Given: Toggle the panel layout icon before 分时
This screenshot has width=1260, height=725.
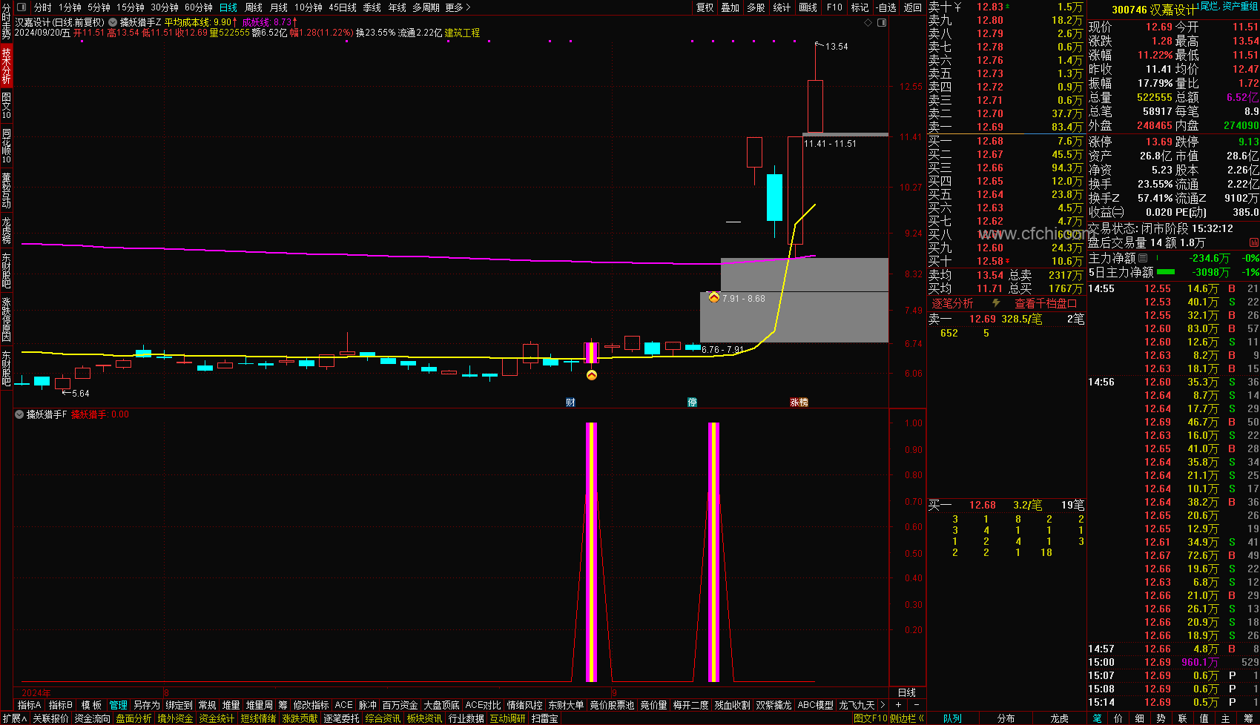Looking at the screenshot, I should (x=21, y=7).
